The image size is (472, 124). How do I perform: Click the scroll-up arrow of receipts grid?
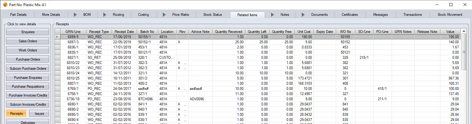[463, 31]
